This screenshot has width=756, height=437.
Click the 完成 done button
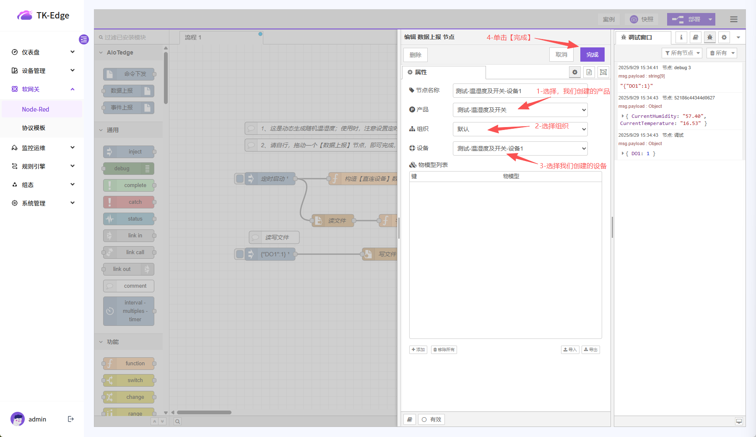coord(592,55)
